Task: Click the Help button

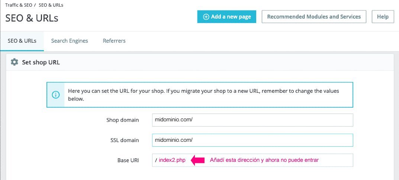Action: pos(383,17)
